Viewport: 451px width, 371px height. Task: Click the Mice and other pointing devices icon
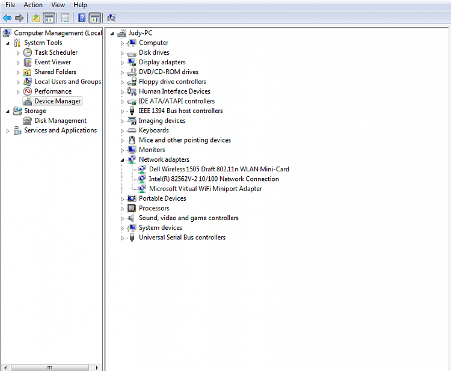(x=132, y=140)
